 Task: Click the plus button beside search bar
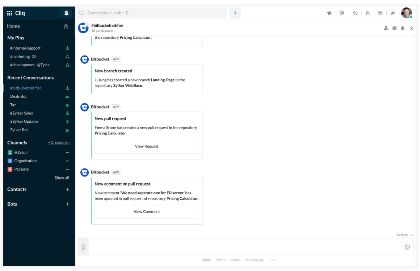click(235, 13)
